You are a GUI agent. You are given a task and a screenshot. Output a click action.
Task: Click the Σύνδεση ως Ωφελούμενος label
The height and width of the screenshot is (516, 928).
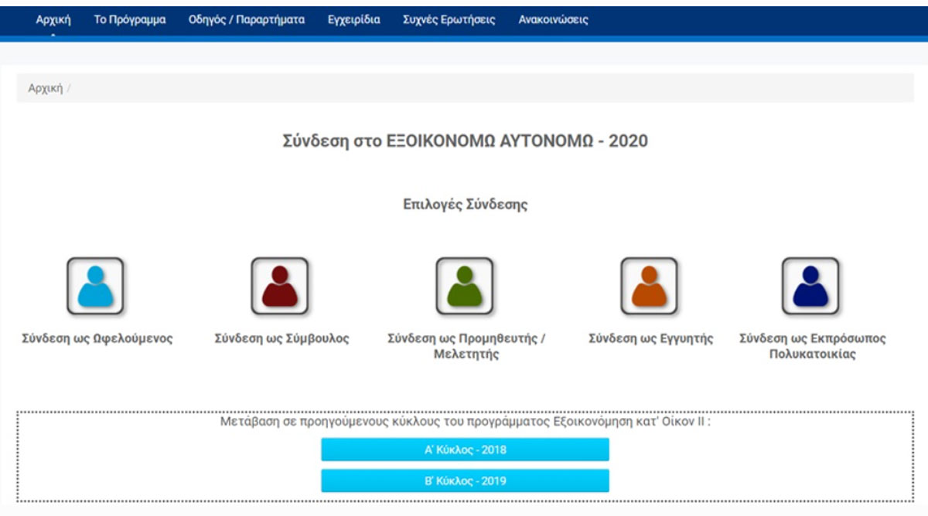[x=97, y=338]
